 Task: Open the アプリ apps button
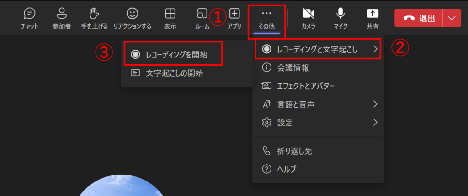point(234,18)
